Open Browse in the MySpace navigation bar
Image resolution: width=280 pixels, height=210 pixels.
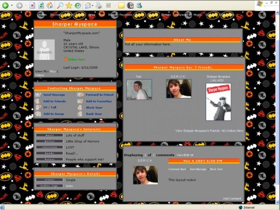(x=55, y=14)
